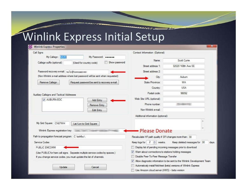This screenshot has width=247, height=190.
Task: Click the Web Site URL field
Action: pyautogui.click(x=184, y=99)
